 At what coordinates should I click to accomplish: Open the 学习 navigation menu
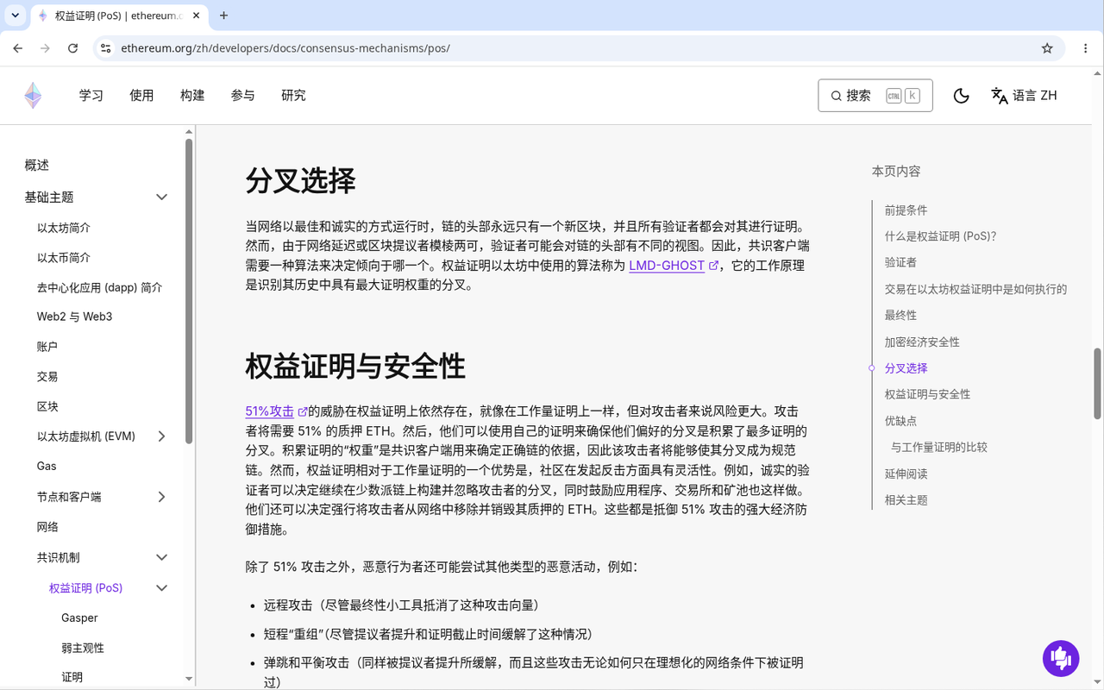click(x=91, y=96)
